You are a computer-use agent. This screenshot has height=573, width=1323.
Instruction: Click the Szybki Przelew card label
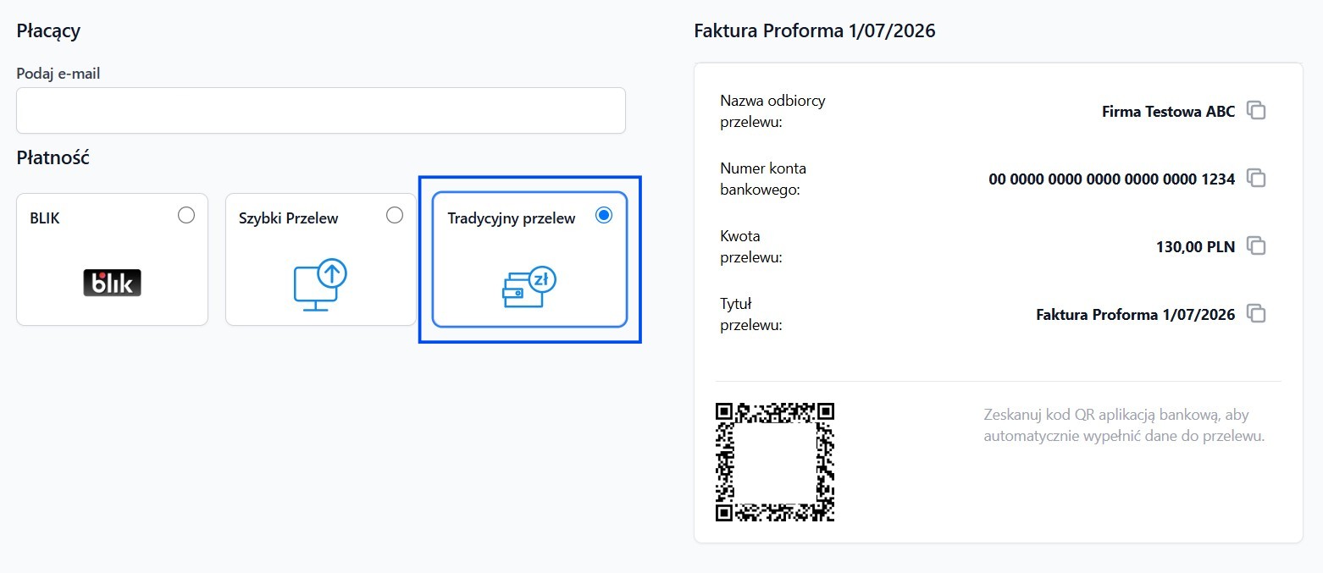[x=288, y=218]
